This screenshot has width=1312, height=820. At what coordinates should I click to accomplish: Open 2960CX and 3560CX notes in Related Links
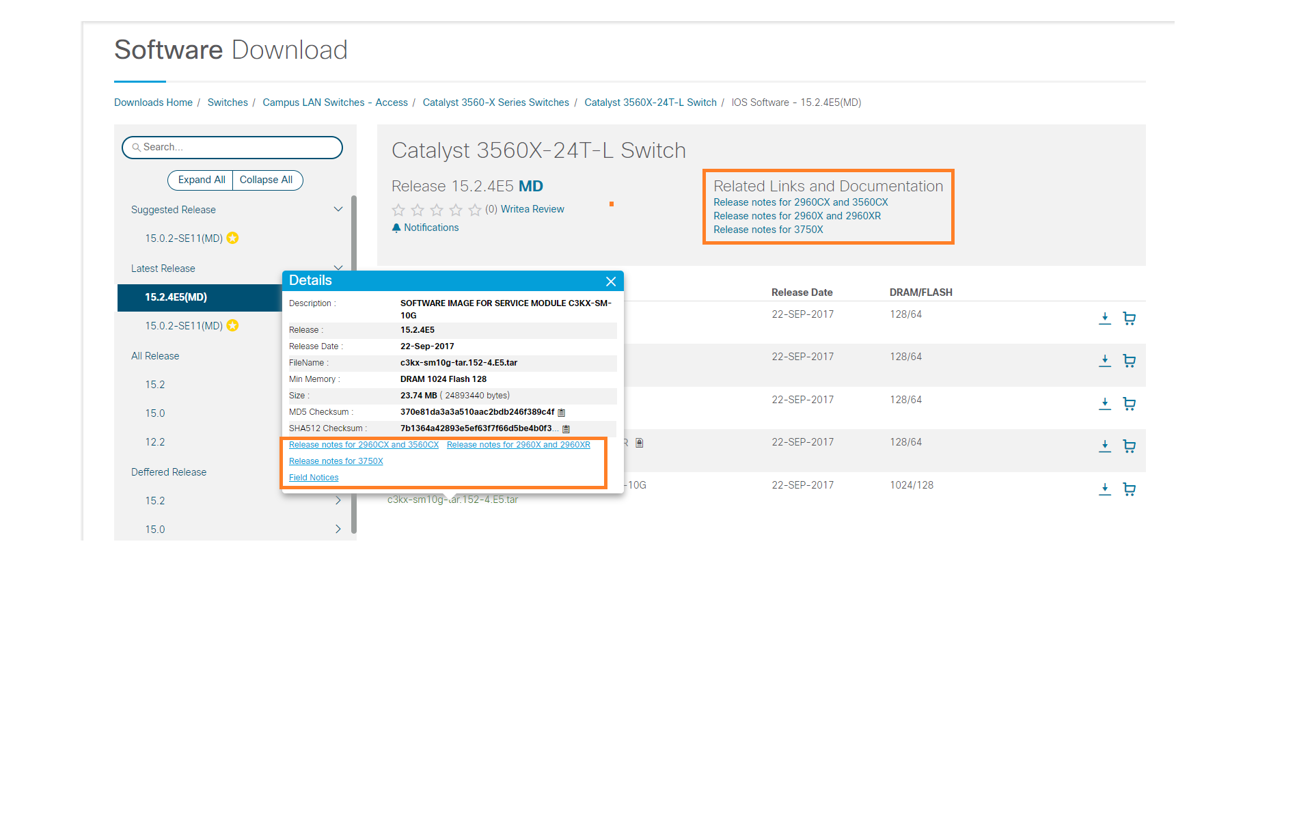(x=801, y=202)
